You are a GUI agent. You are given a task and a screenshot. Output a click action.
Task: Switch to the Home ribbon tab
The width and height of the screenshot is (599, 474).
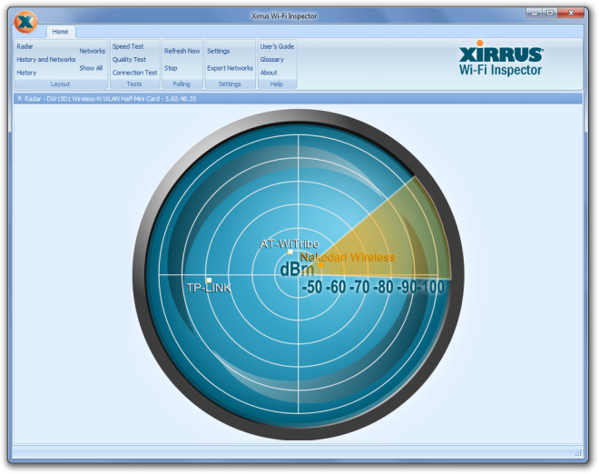coord(60,32)
